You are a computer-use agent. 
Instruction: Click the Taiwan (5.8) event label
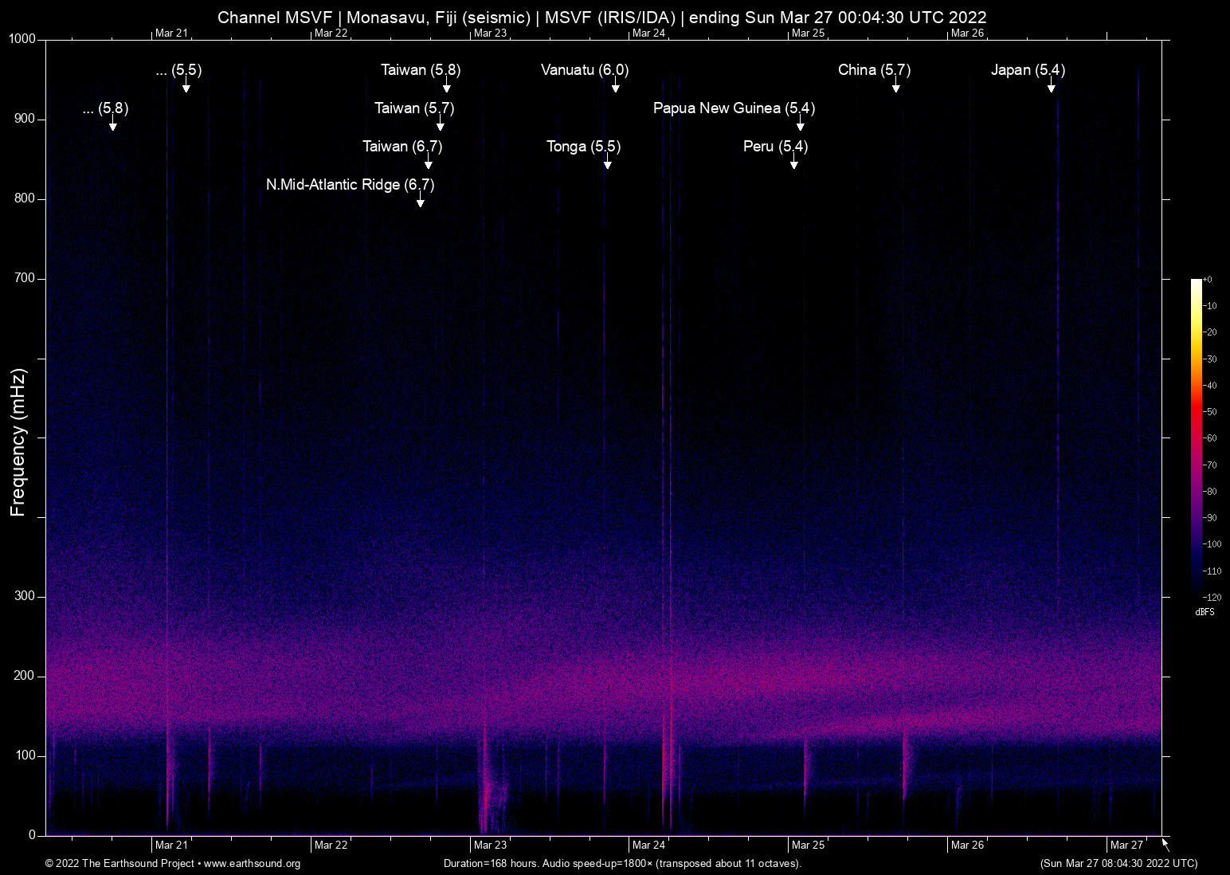point(421,70)
